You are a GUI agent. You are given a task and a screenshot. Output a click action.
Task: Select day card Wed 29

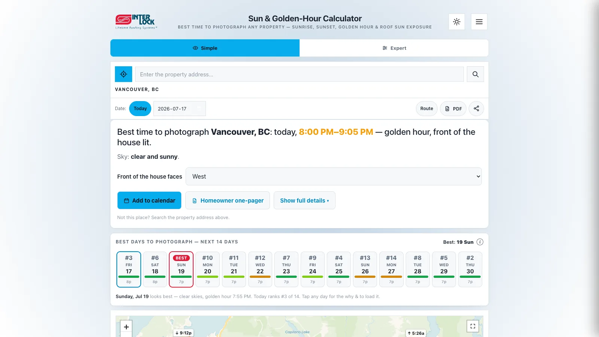(444, 269)
